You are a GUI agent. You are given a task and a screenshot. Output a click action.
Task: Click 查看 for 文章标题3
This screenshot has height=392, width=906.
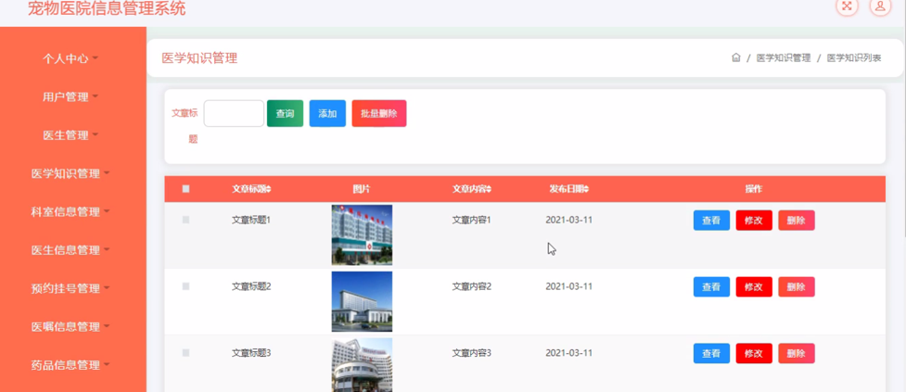pos(711,353)
